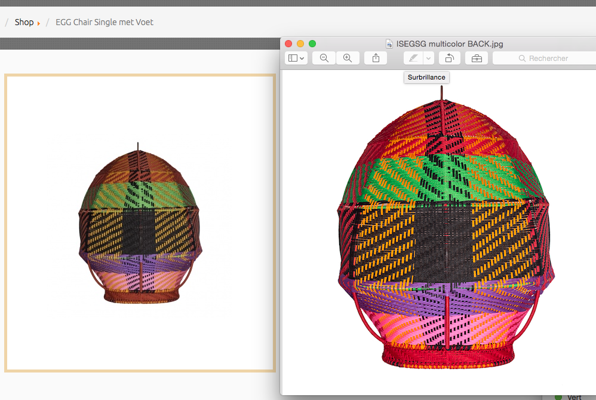Click the zoom in magnifier in Preview

347,58
